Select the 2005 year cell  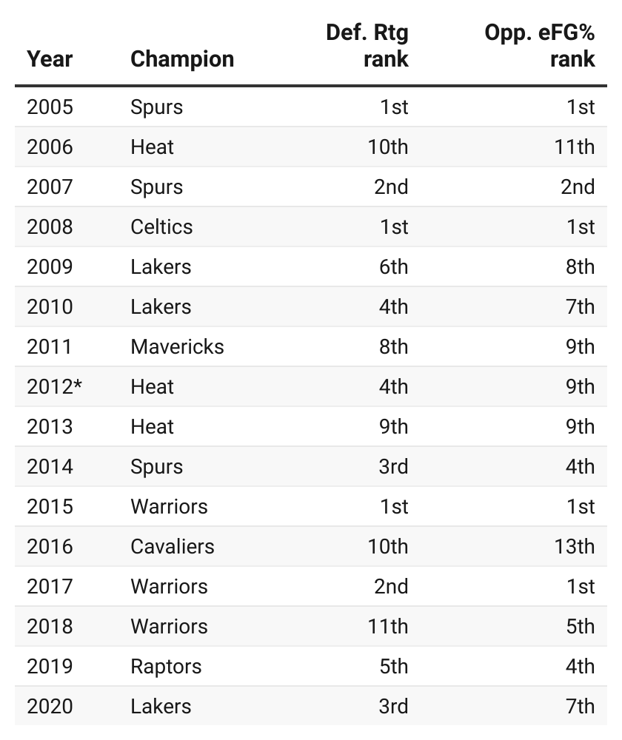click(x=50, y=107)
